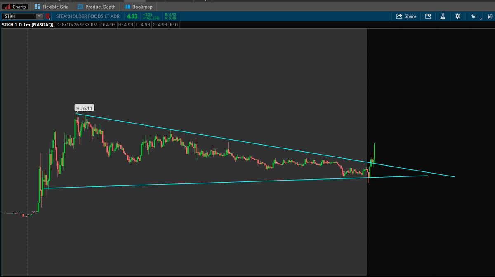
Task: Open Studies via the flask icon
Action: 442,16
